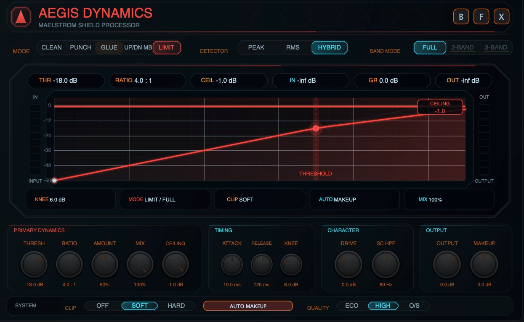Image resolution: width=524 pixels, height=322 pixels.
Task: Click the MAKEUP knob
Action: coord(484,264)
